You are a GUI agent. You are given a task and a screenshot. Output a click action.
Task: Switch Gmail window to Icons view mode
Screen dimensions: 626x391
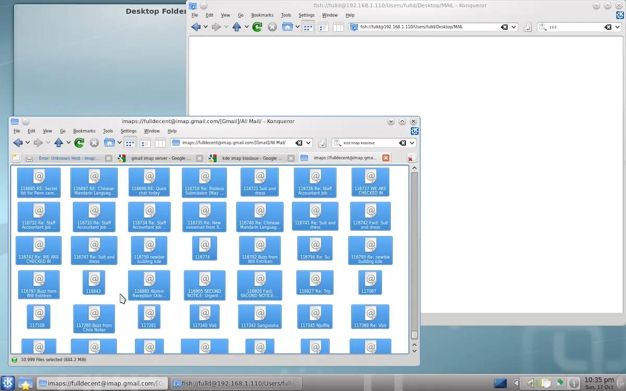tap(130, 143)
